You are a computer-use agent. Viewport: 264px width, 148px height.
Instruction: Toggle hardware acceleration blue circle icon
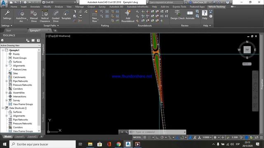247,137
